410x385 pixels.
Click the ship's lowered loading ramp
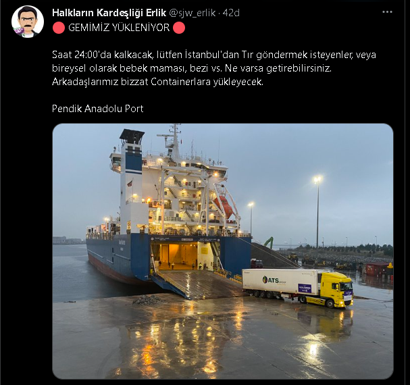[200, 284]
